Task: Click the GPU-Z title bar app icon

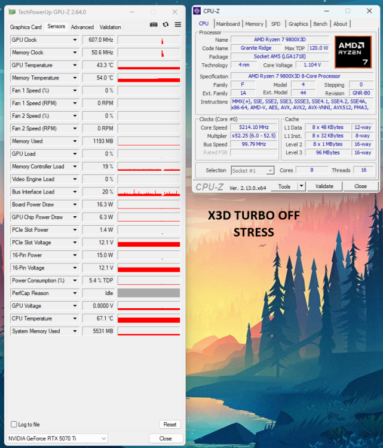Action: point(12,12)
